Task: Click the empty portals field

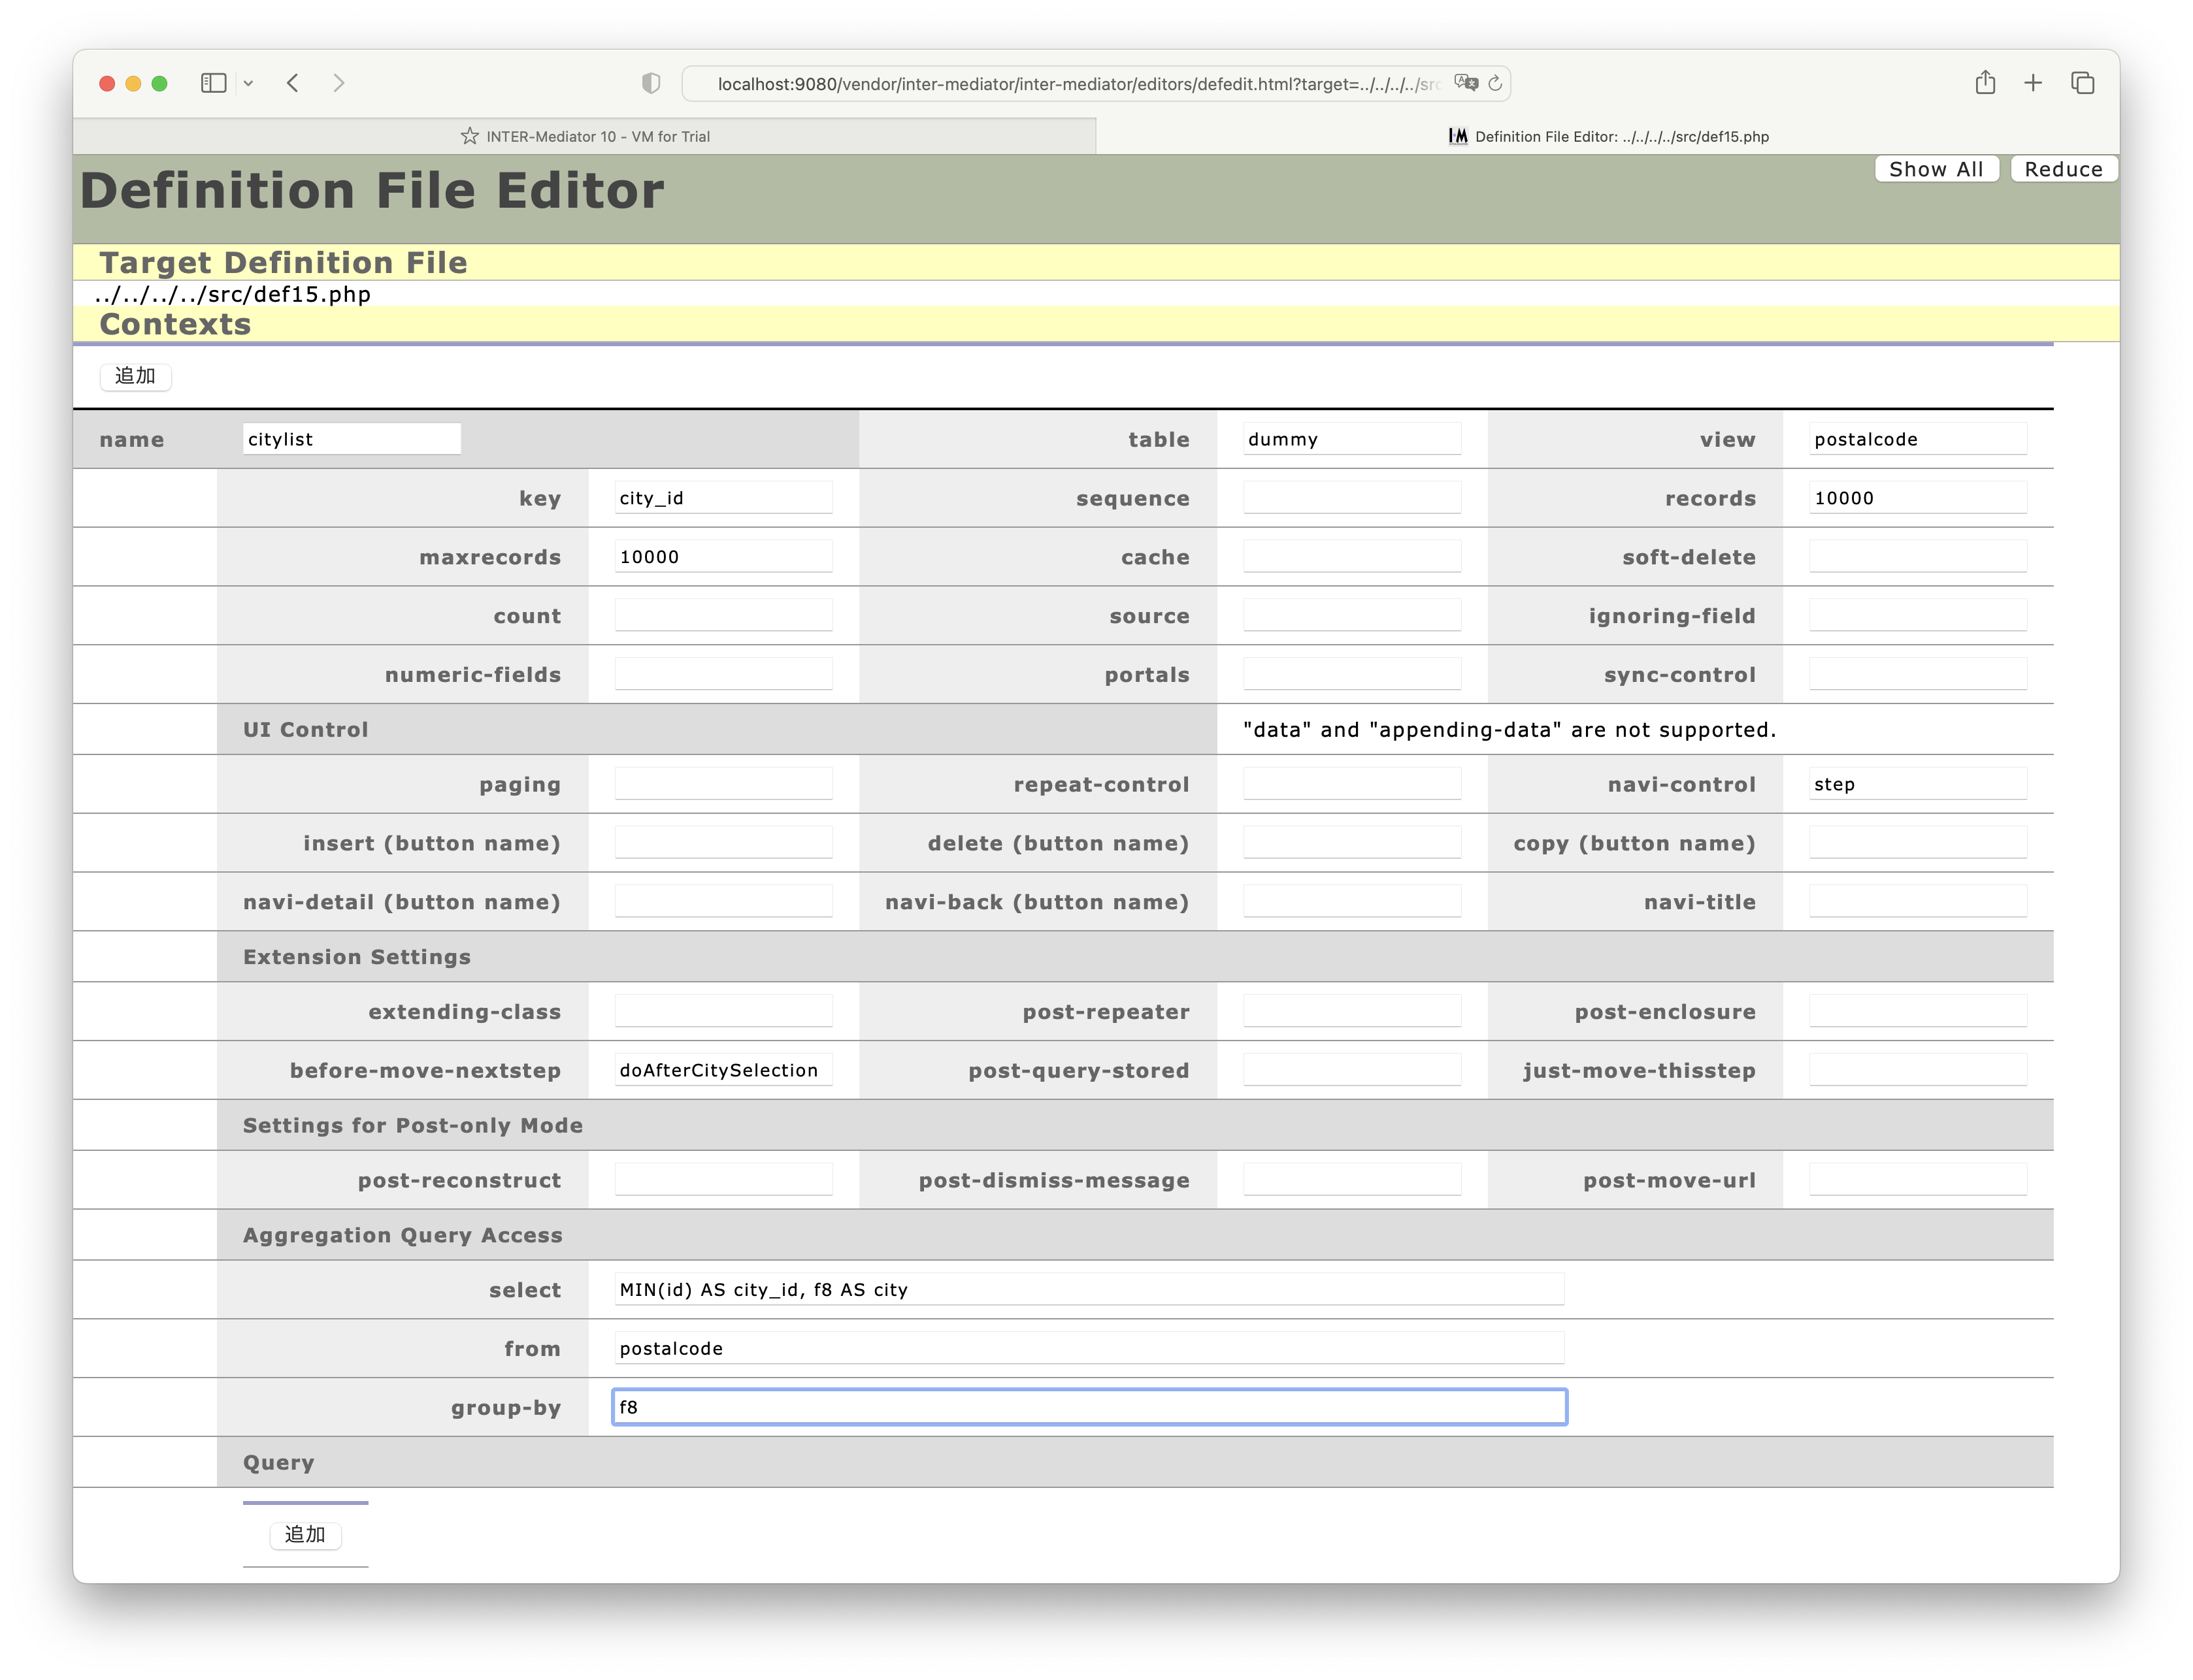Action: tap(1351, 675)
